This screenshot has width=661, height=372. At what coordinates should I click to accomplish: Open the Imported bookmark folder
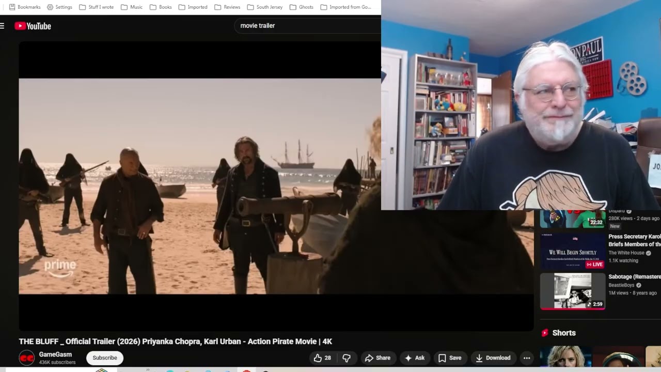click(x=193, y=7)
